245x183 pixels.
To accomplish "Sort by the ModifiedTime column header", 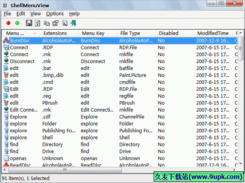I will [213, 33].
